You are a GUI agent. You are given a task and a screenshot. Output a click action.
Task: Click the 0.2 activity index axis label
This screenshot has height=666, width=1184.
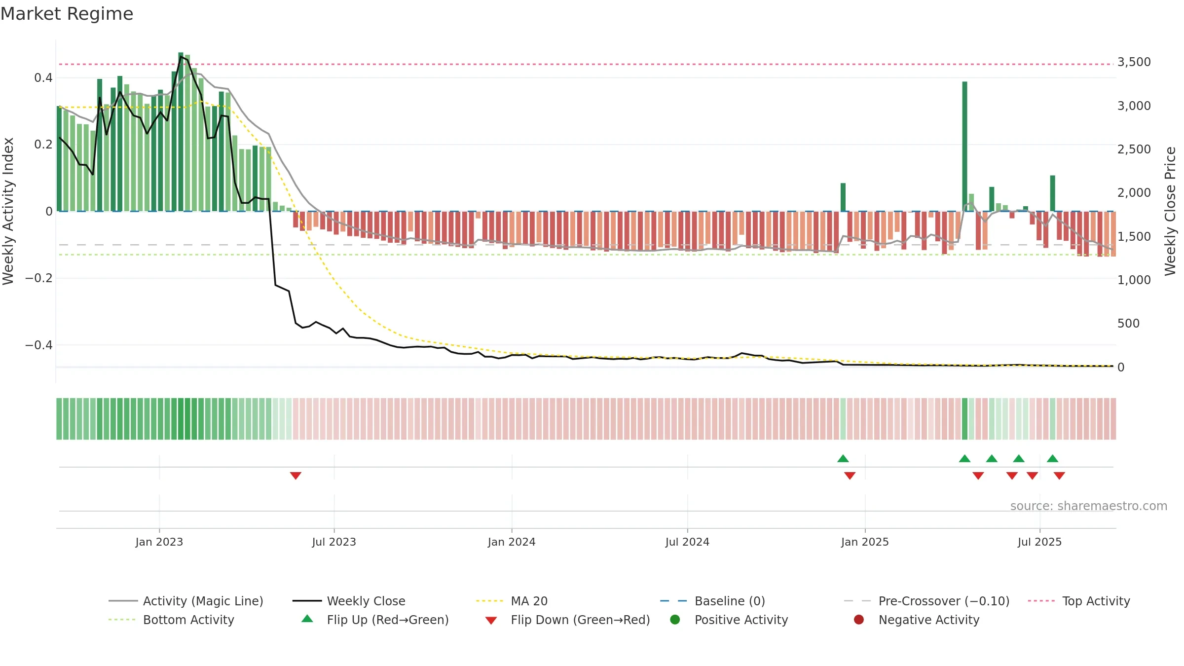(43, 145)
